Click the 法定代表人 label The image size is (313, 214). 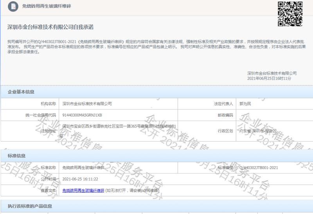point(223,103)
